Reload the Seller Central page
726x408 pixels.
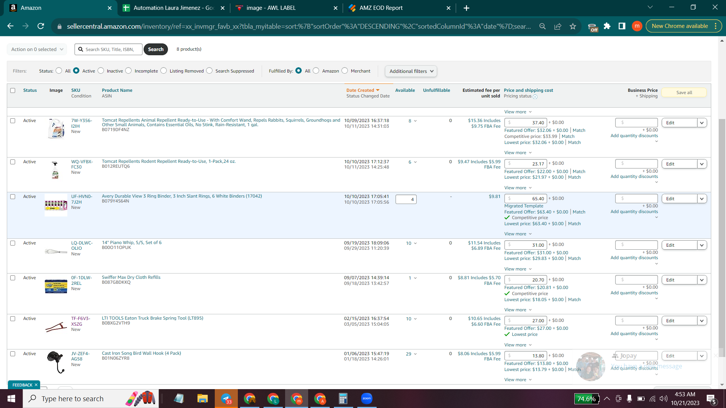coord(41,26)
